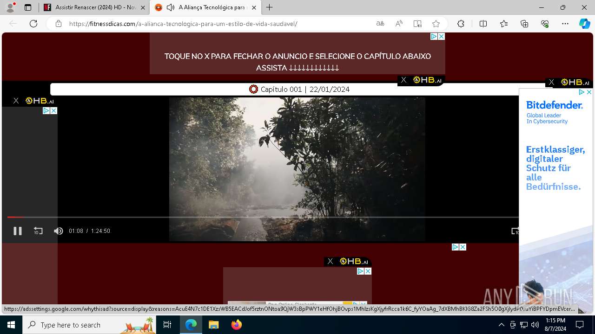Open AdChoices on bottom center ad
Viewport: 595px width, 334px height.
point(360,271)
